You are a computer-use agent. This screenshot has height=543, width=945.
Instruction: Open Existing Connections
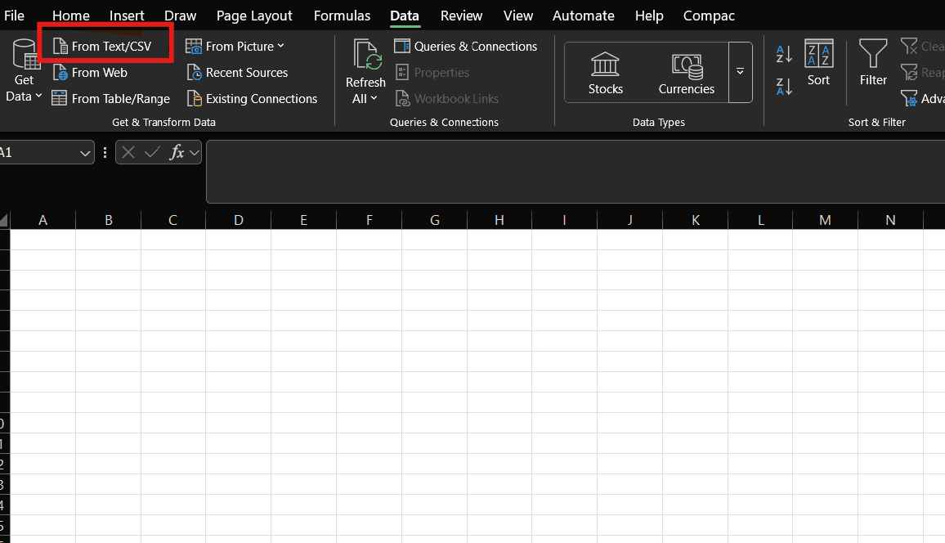coord(252,98)
